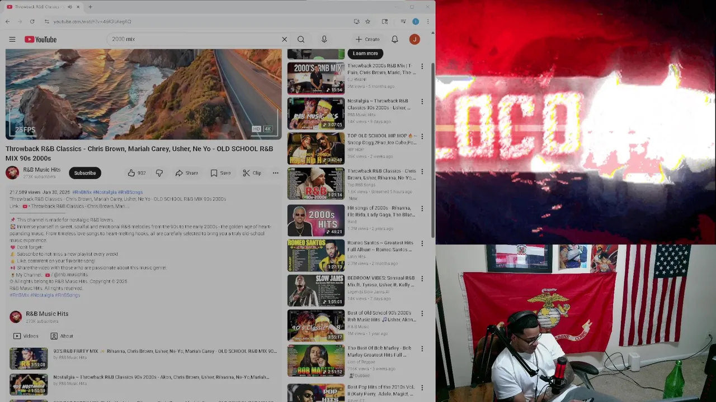Dislike the video with thumbs down
The width and height of the screenshot is (716, 402).
(x=159, y=173)
